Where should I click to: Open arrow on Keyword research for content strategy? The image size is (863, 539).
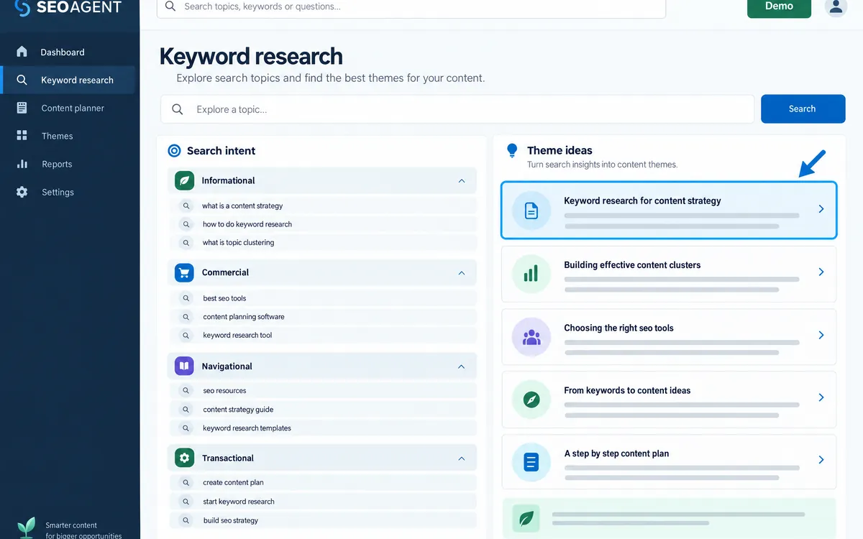821,209
